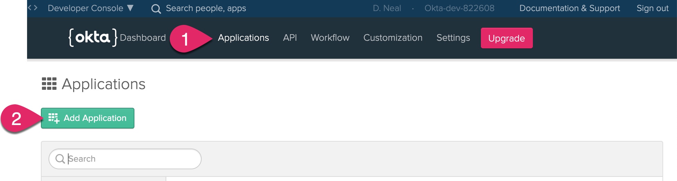Click the magnifier icon in the top bar

(x=156, y=9)
